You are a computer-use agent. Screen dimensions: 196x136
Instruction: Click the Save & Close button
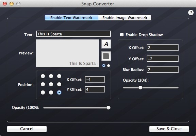(169, 129)
